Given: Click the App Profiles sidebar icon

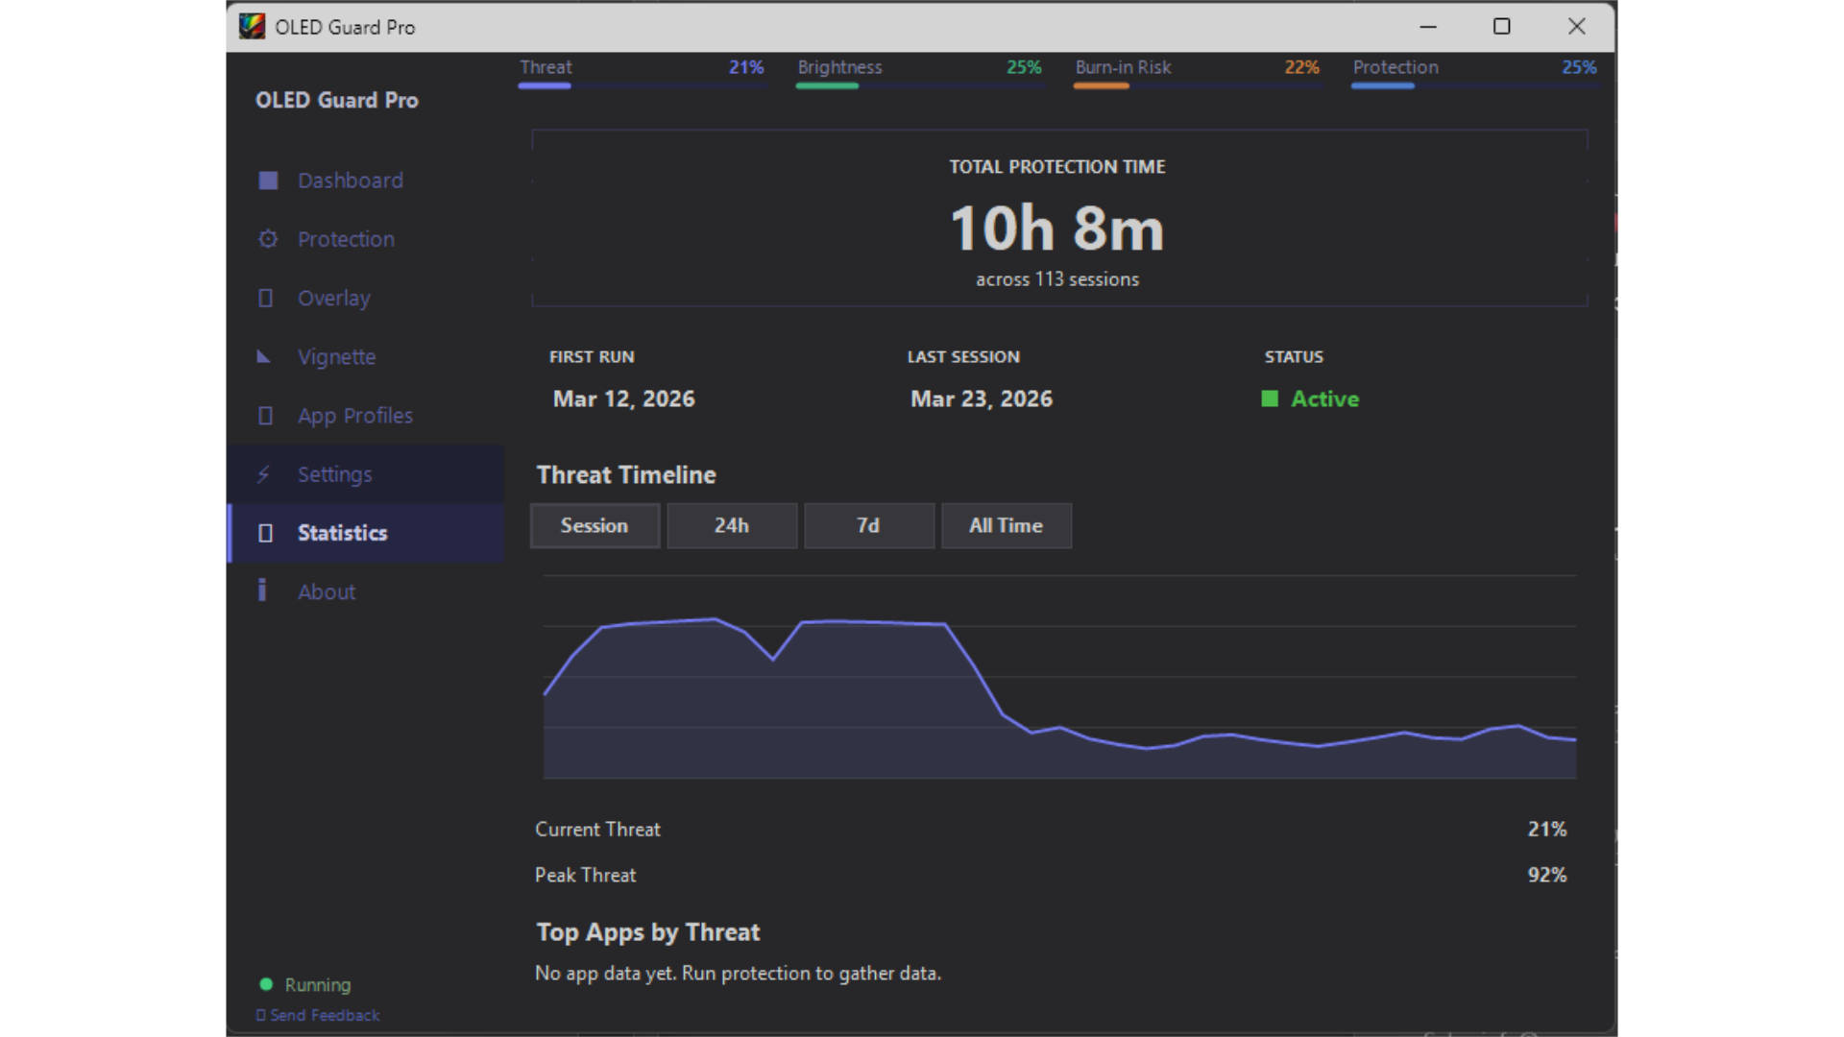Looking at the screenshot, I should [x=266, y=416].
